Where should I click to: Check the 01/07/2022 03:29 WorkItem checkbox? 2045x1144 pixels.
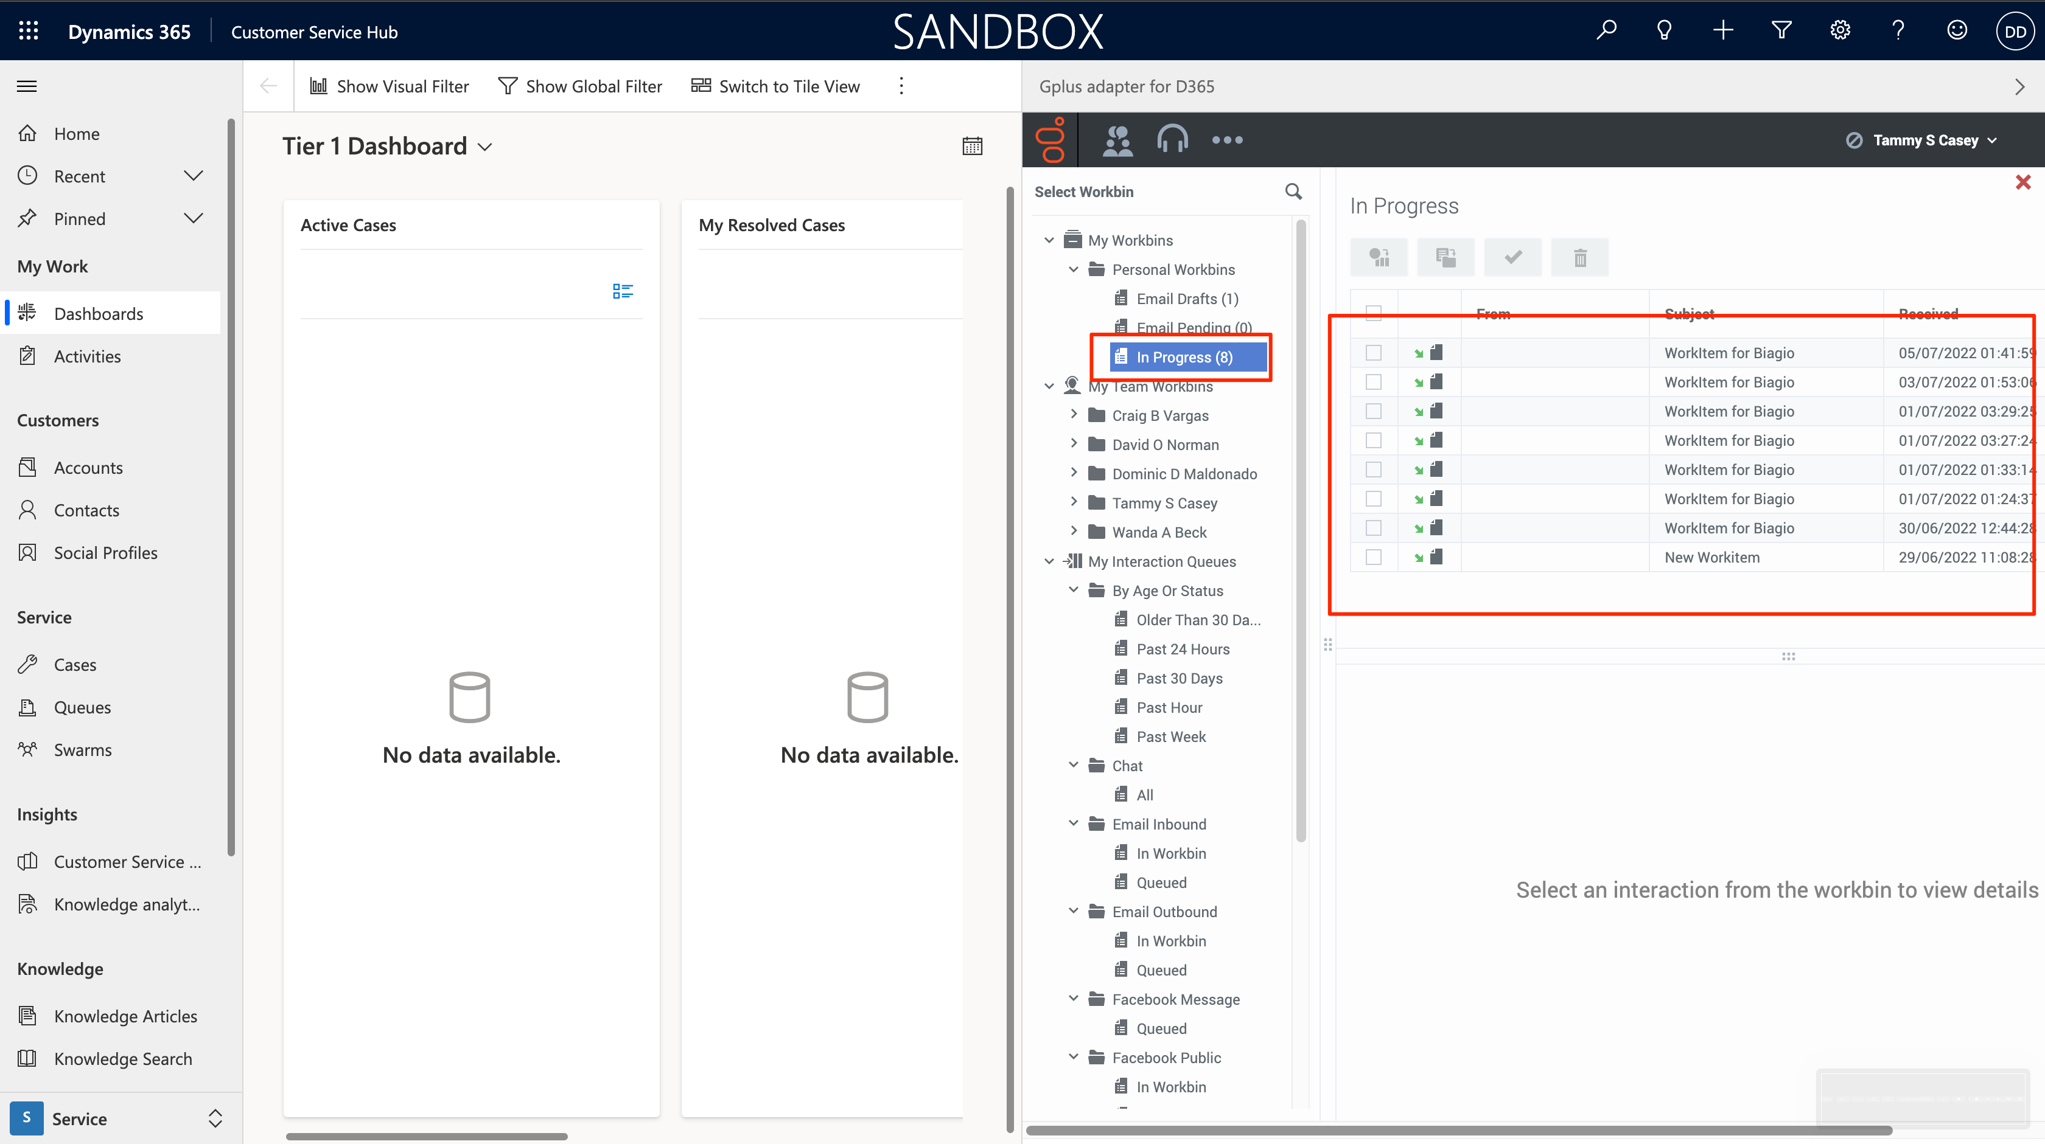1374,411
